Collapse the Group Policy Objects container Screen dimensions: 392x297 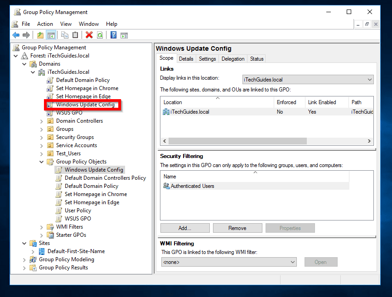coord(42,162)
